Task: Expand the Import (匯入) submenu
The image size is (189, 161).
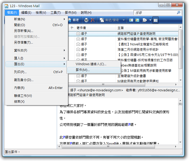Action: click(x=36, y=58)
